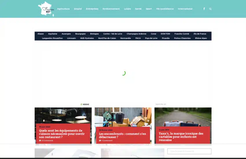The width and height of the screenshot is (246, 159).
Task: Select the Aquitaine region link
Action: click(x=53, y=34)
